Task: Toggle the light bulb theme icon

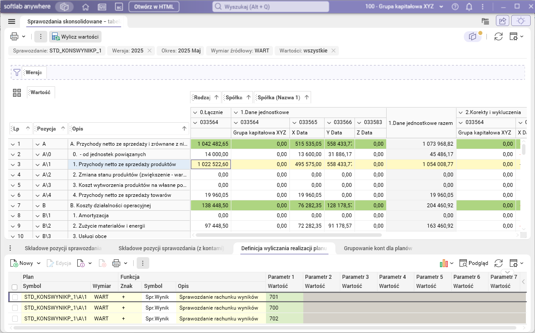Action: pos(521,21)
